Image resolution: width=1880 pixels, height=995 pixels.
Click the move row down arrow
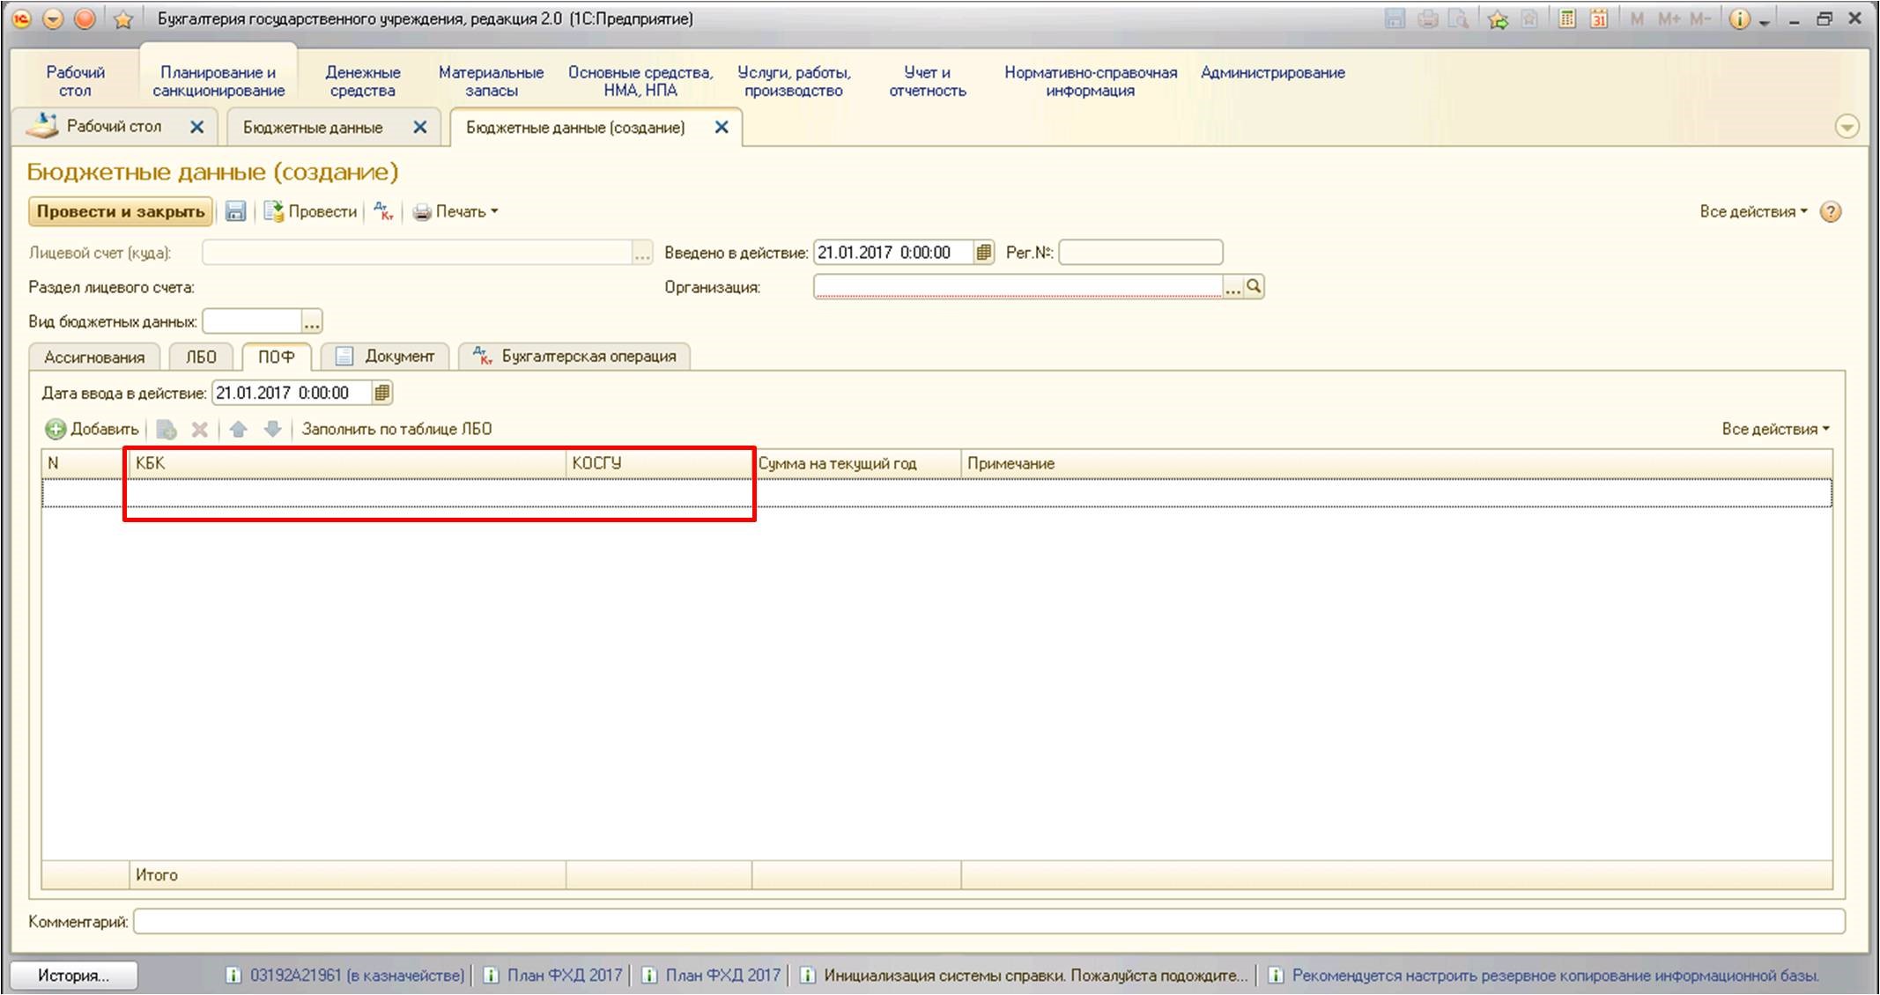coord(273,429)
